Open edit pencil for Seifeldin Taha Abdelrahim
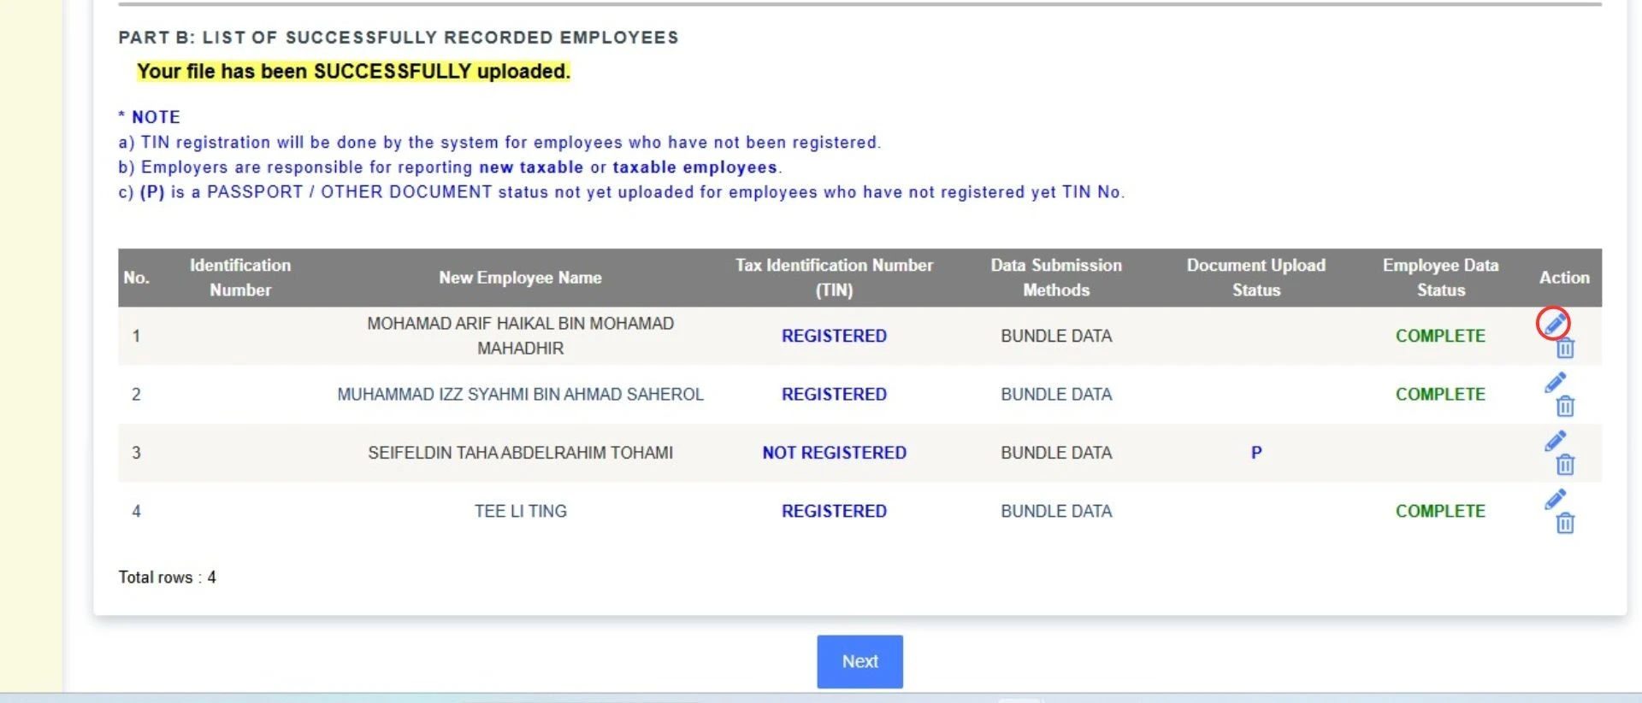Viewport: 1642px width, 703px height. coord(1555,441)
